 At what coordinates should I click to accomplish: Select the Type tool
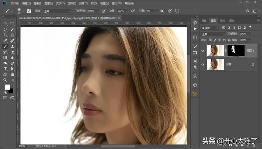[5, 69]
